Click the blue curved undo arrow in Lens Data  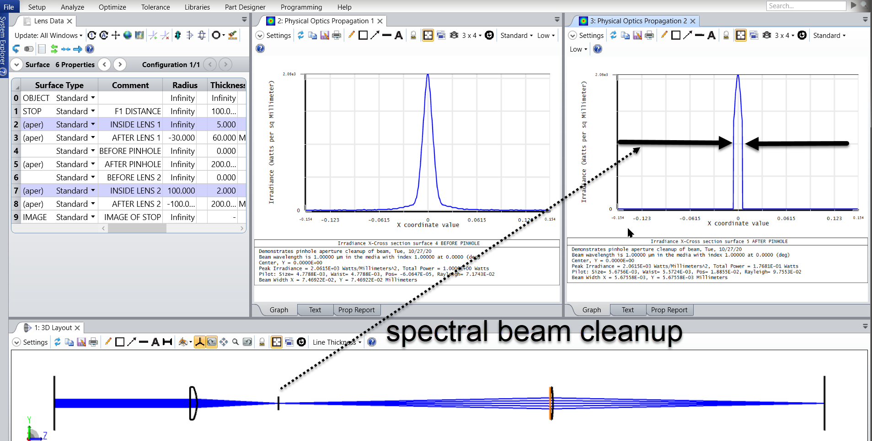tap(16, 49)
